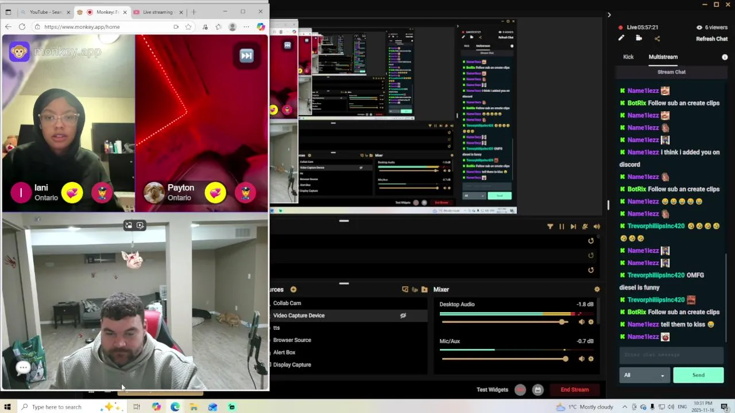
Task: Pause the recent events queue
Action: [x=562, y=227]
